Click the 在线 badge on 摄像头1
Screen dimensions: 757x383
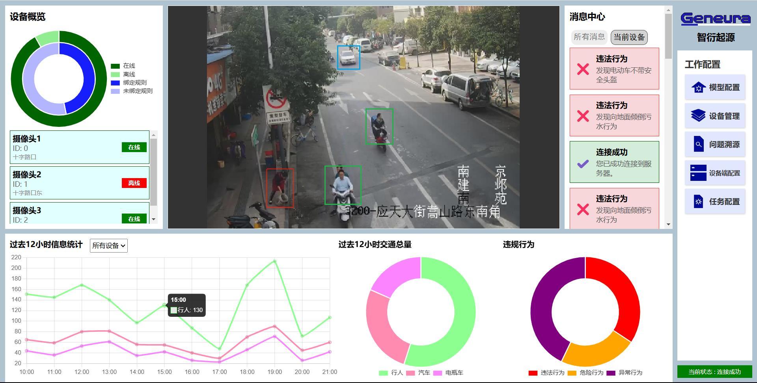coord(134,147)
